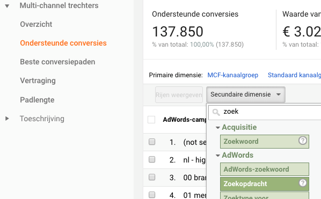Collapse the AdWords group in dropdown
Image resolution: width=321 pixels, height=199 pixels.
(x=218, y=156)
